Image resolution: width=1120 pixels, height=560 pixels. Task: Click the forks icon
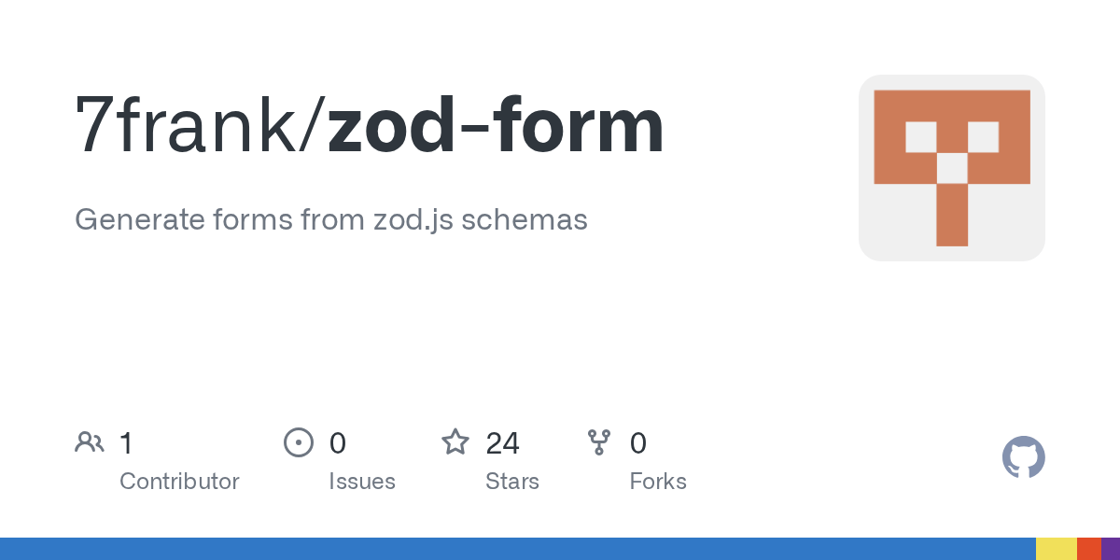pyautogui.click(x=599, y=442)
